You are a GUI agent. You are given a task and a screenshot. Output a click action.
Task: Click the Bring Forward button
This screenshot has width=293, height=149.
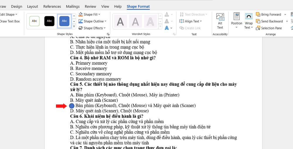tap(268, 14)
